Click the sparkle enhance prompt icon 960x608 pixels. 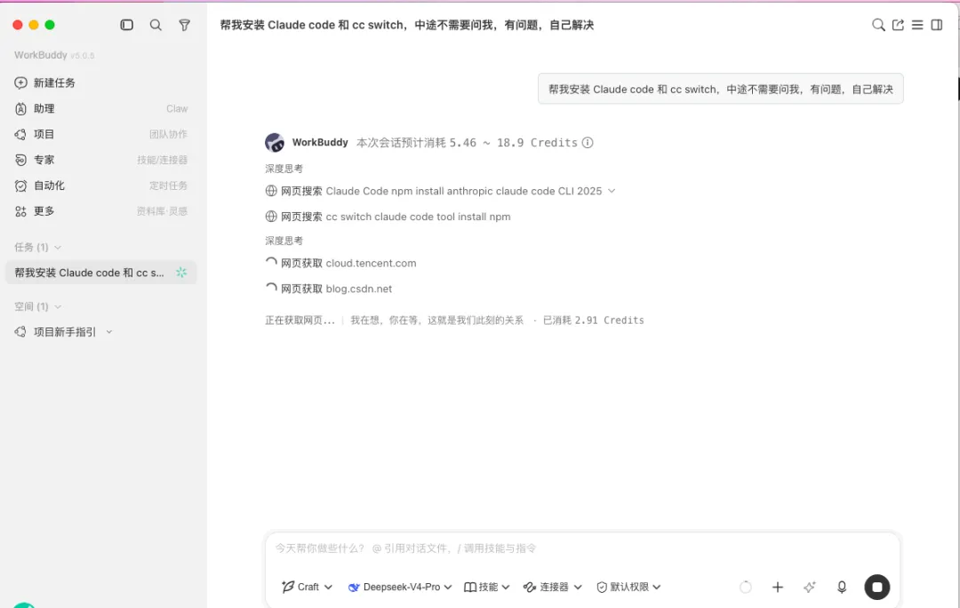click(810, 588)
